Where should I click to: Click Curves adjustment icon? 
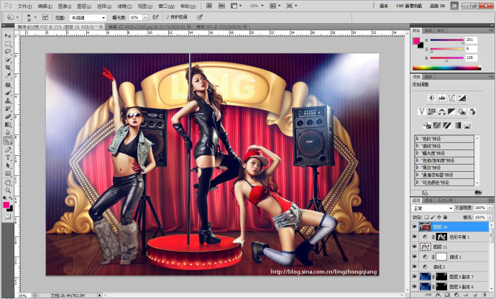click(451, 98)
